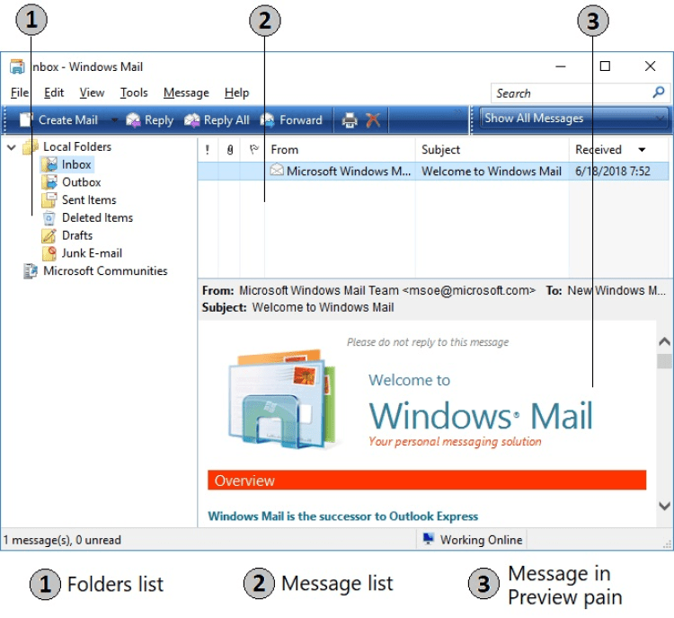
Task: Click status text 1 message(s), 0 unread
Action: [62, 540]
